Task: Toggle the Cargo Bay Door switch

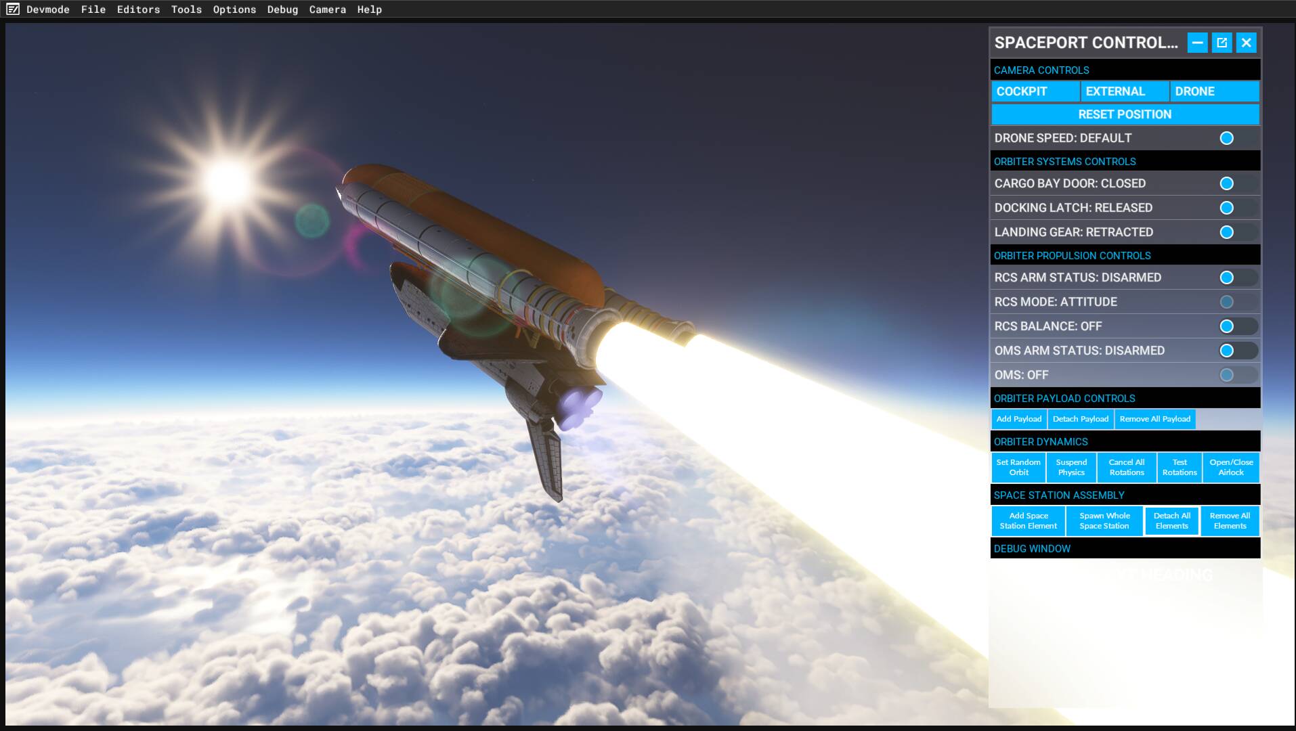Action: [x=1238, y=183]
